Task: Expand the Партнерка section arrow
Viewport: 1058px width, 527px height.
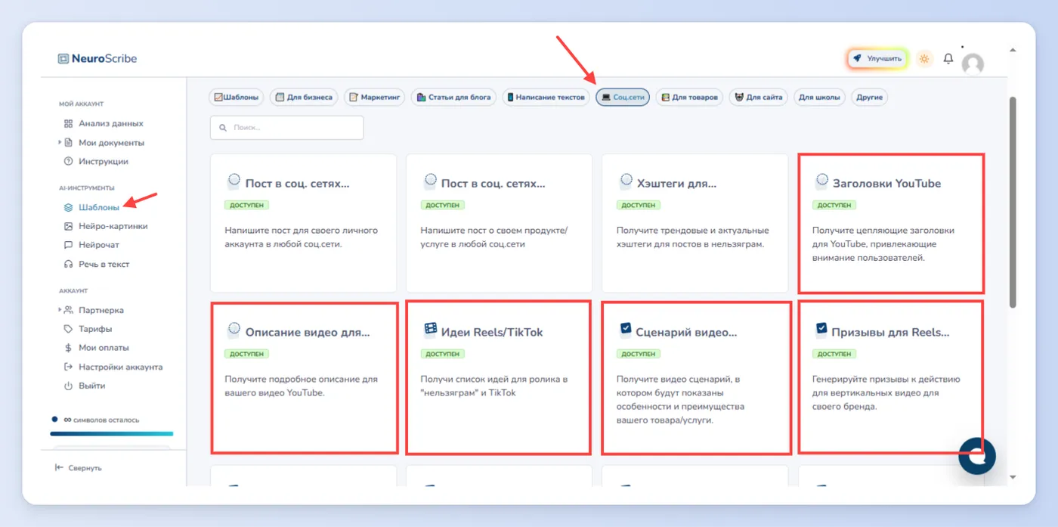Action: tap(60, 310)
